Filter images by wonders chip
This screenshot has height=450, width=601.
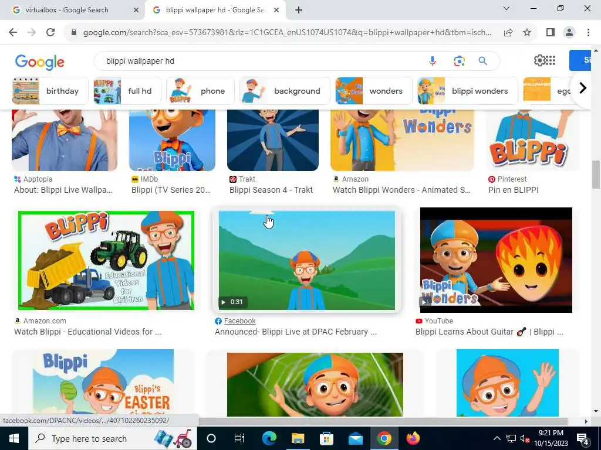point(374,91)
